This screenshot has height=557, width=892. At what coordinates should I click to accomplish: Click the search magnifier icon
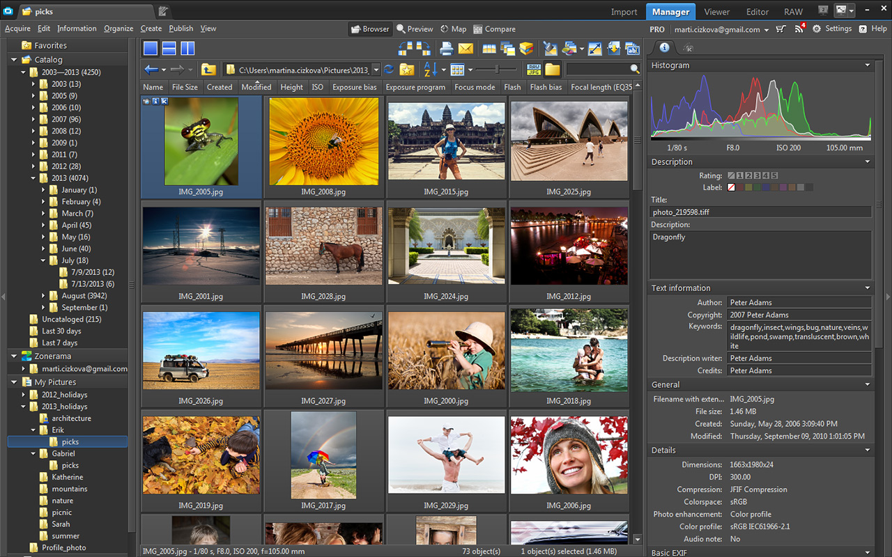(634, 69)
